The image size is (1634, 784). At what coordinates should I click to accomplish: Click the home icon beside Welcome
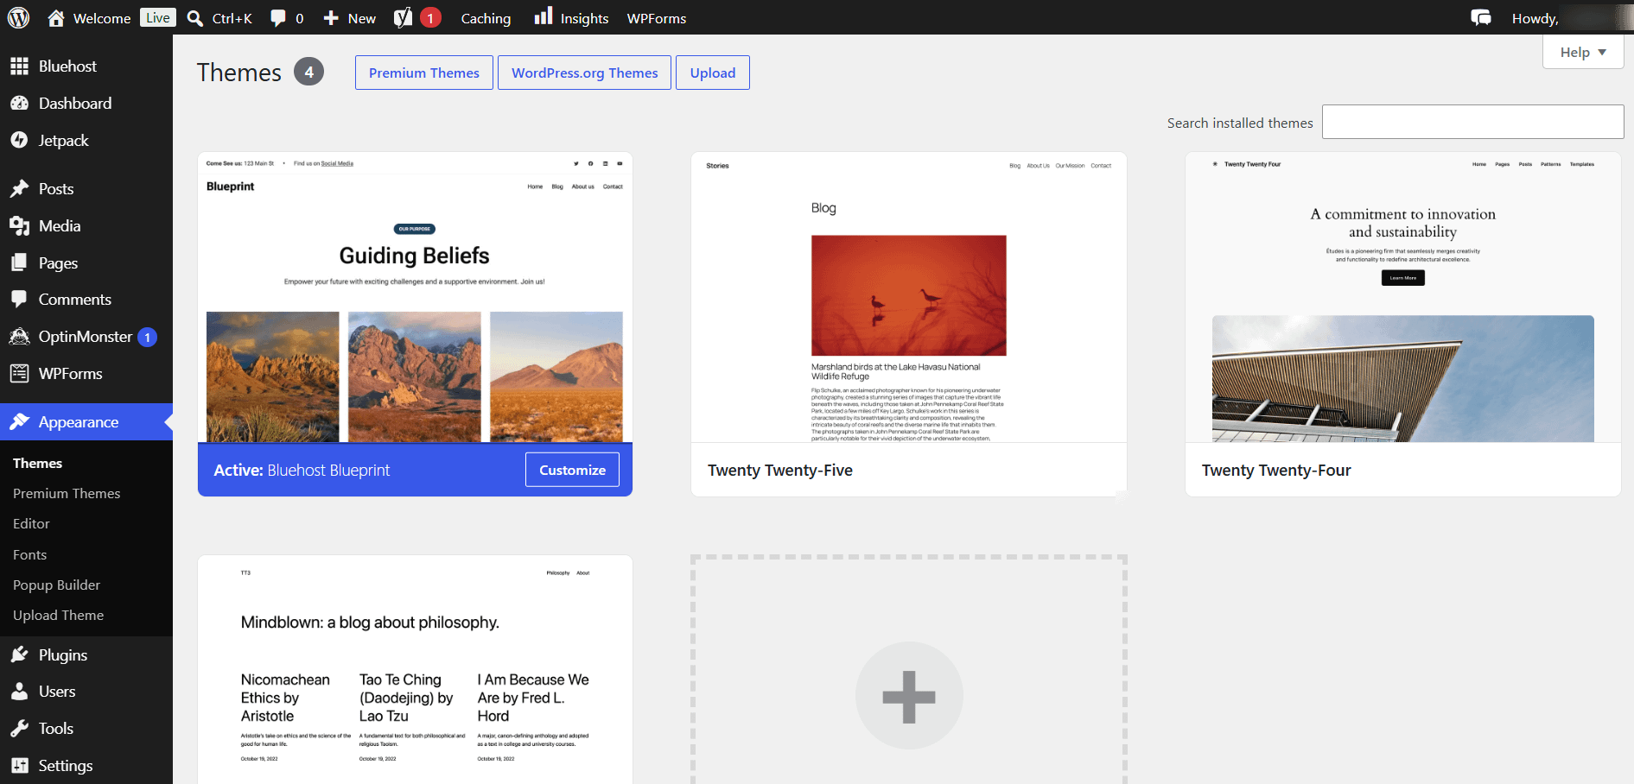click(x=56, y=18)
